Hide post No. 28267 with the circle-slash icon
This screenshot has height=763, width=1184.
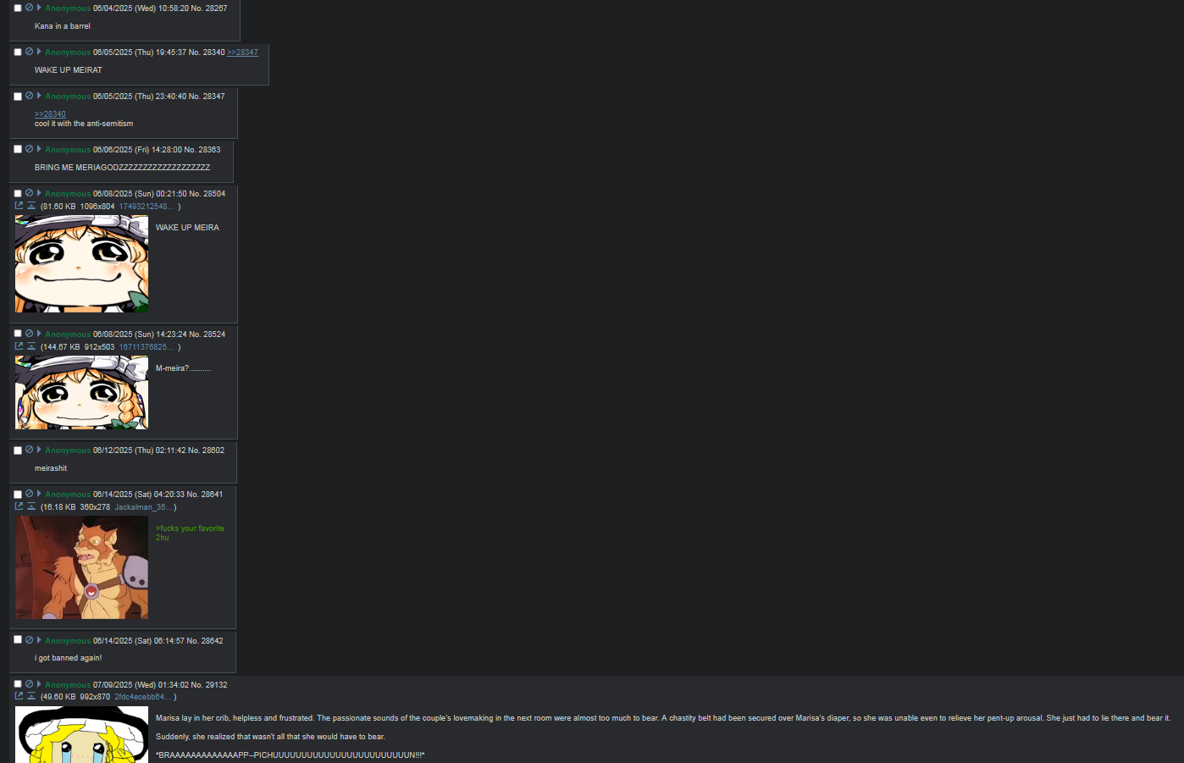click(x=29, y=8)
